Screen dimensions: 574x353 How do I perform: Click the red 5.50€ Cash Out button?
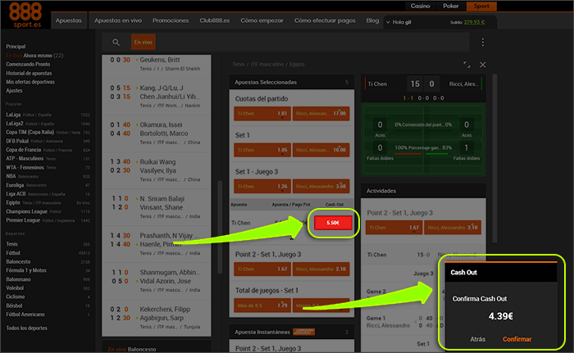[333, 223]
